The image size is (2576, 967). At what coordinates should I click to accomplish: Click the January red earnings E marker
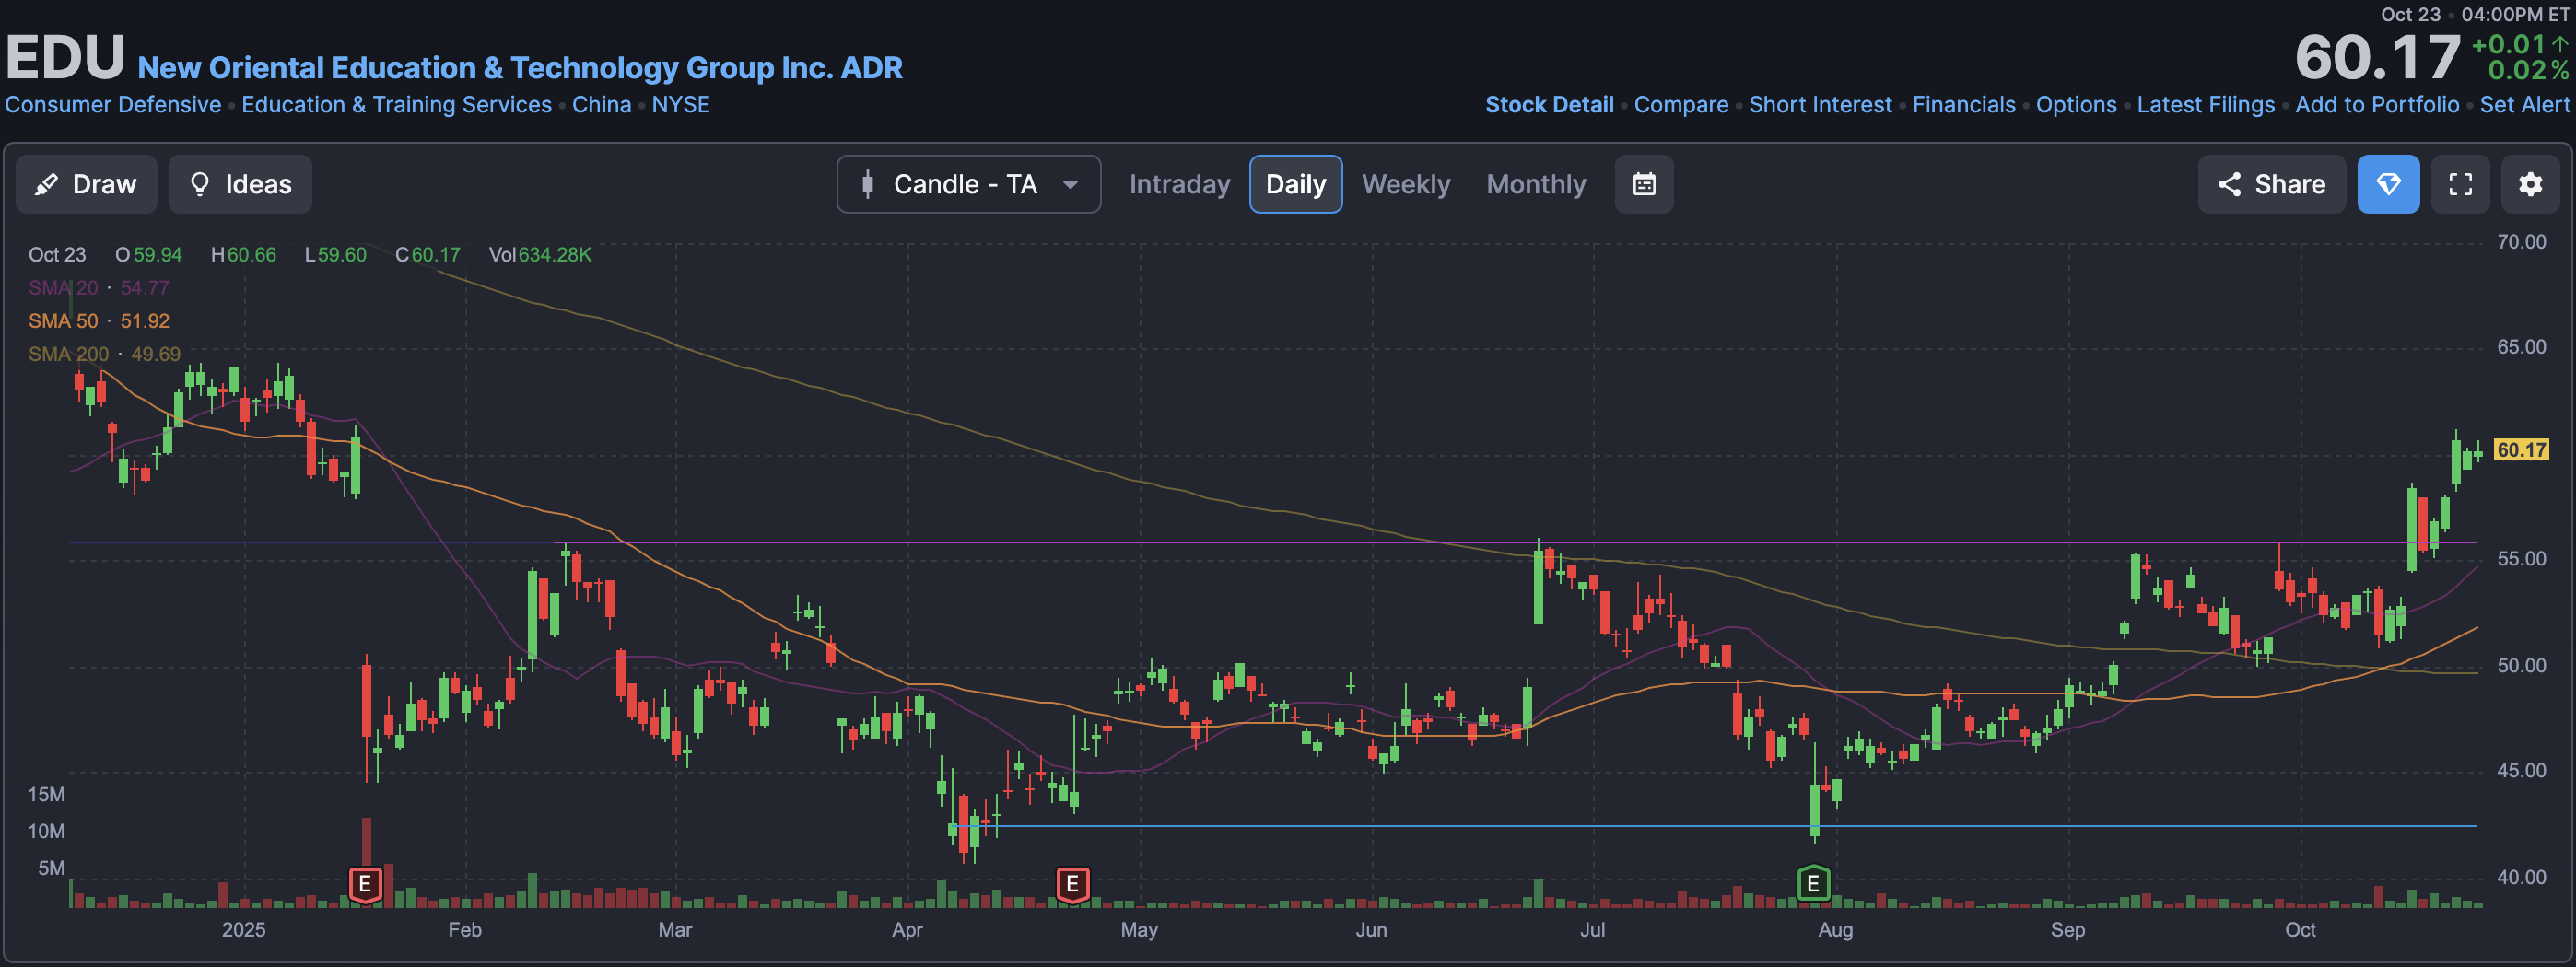(365, 884)
